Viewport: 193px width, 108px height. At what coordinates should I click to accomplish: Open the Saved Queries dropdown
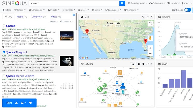pyautogui.click(x=138, y=3)
